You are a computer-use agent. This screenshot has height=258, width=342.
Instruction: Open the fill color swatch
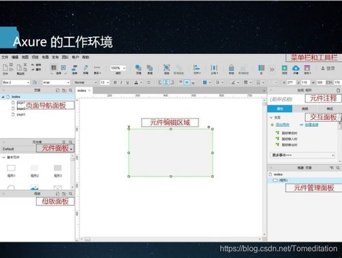pos(205,82)
